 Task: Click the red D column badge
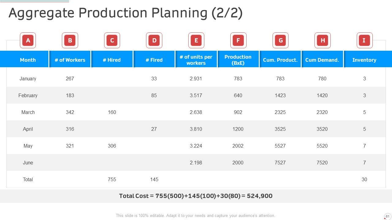[x=154, y=40]
